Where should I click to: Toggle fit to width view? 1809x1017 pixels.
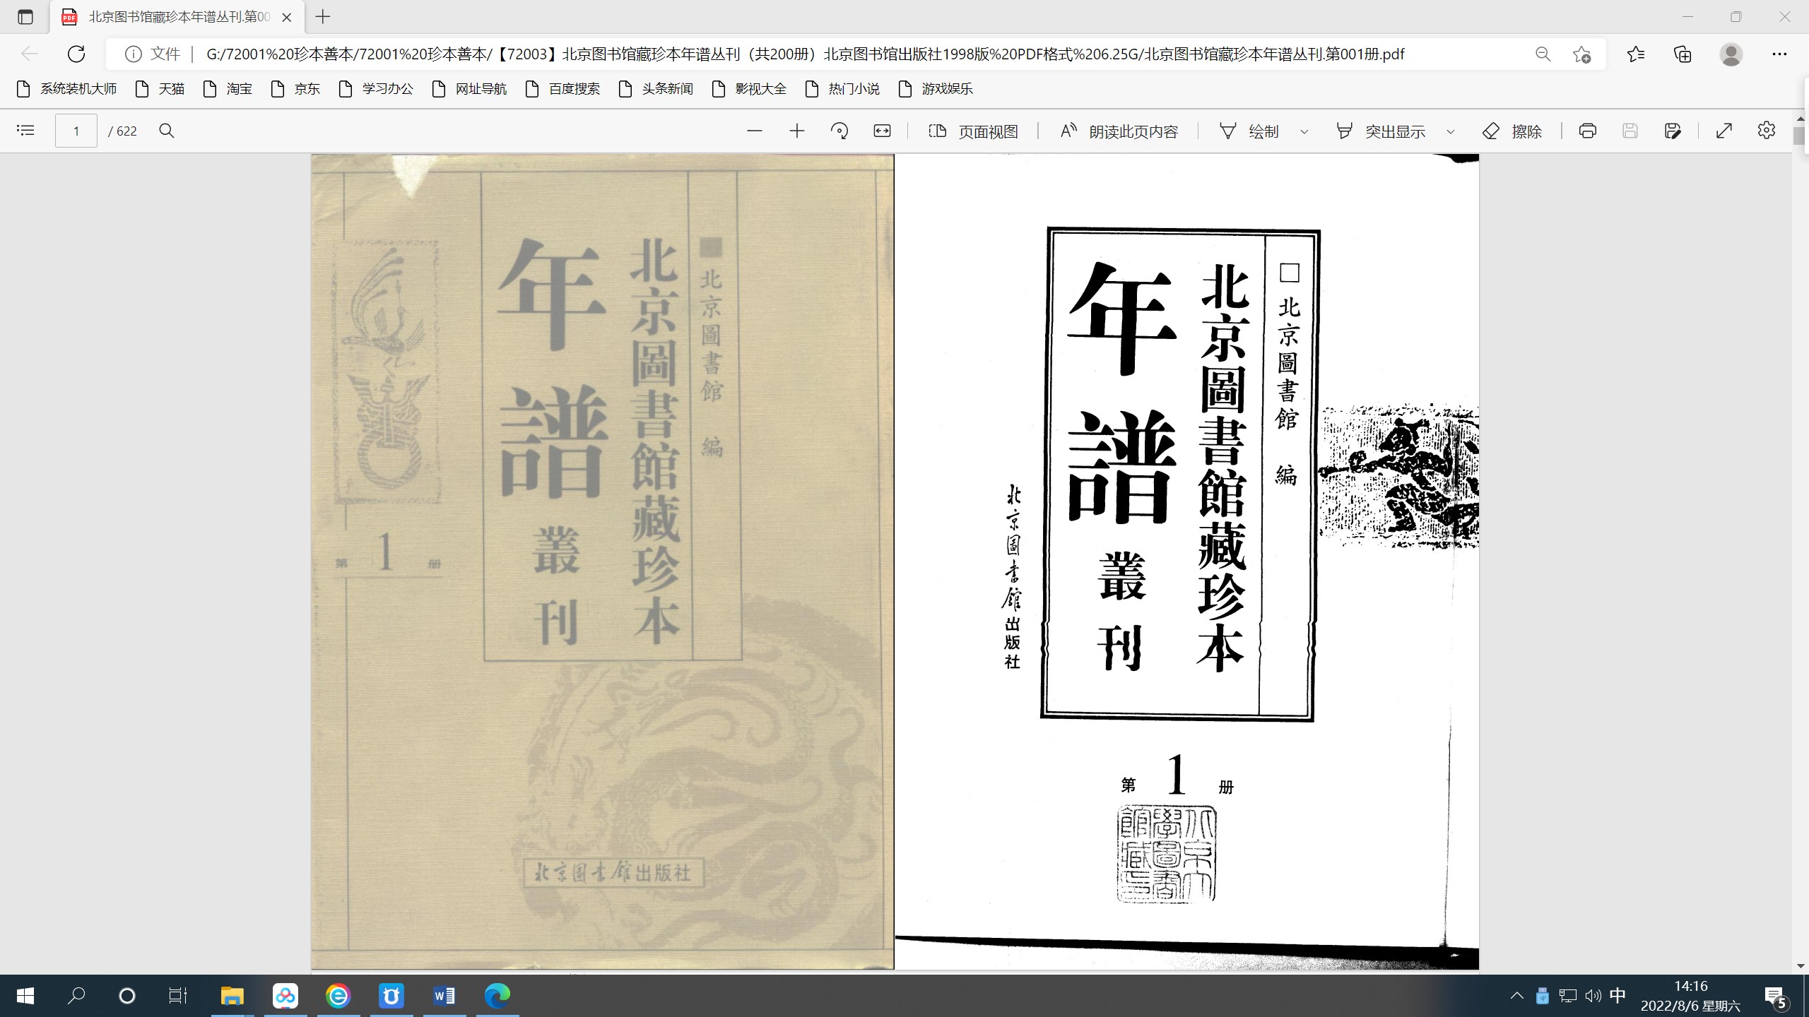(x=882, y=131)
